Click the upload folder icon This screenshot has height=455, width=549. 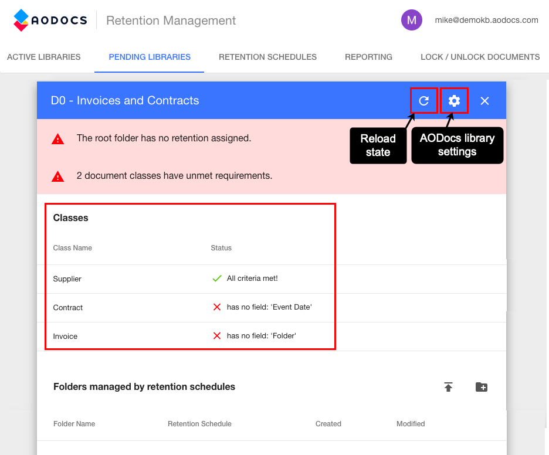448,387
